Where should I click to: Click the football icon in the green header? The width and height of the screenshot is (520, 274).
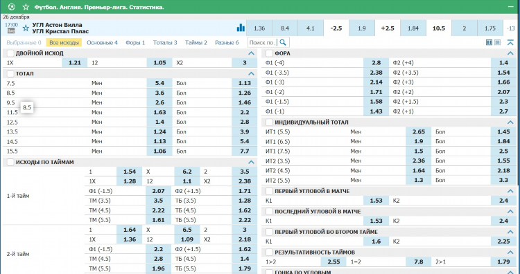tap(11, 7)
